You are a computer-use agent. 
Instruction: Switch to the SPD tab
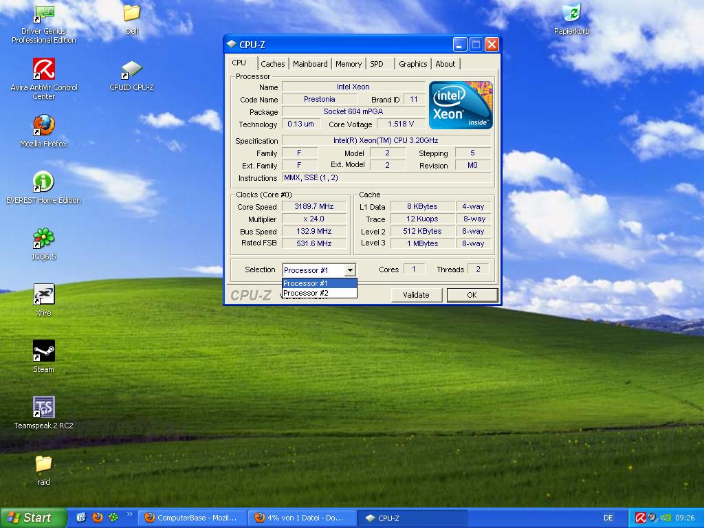pyautogui.click(x=377, y=64)
